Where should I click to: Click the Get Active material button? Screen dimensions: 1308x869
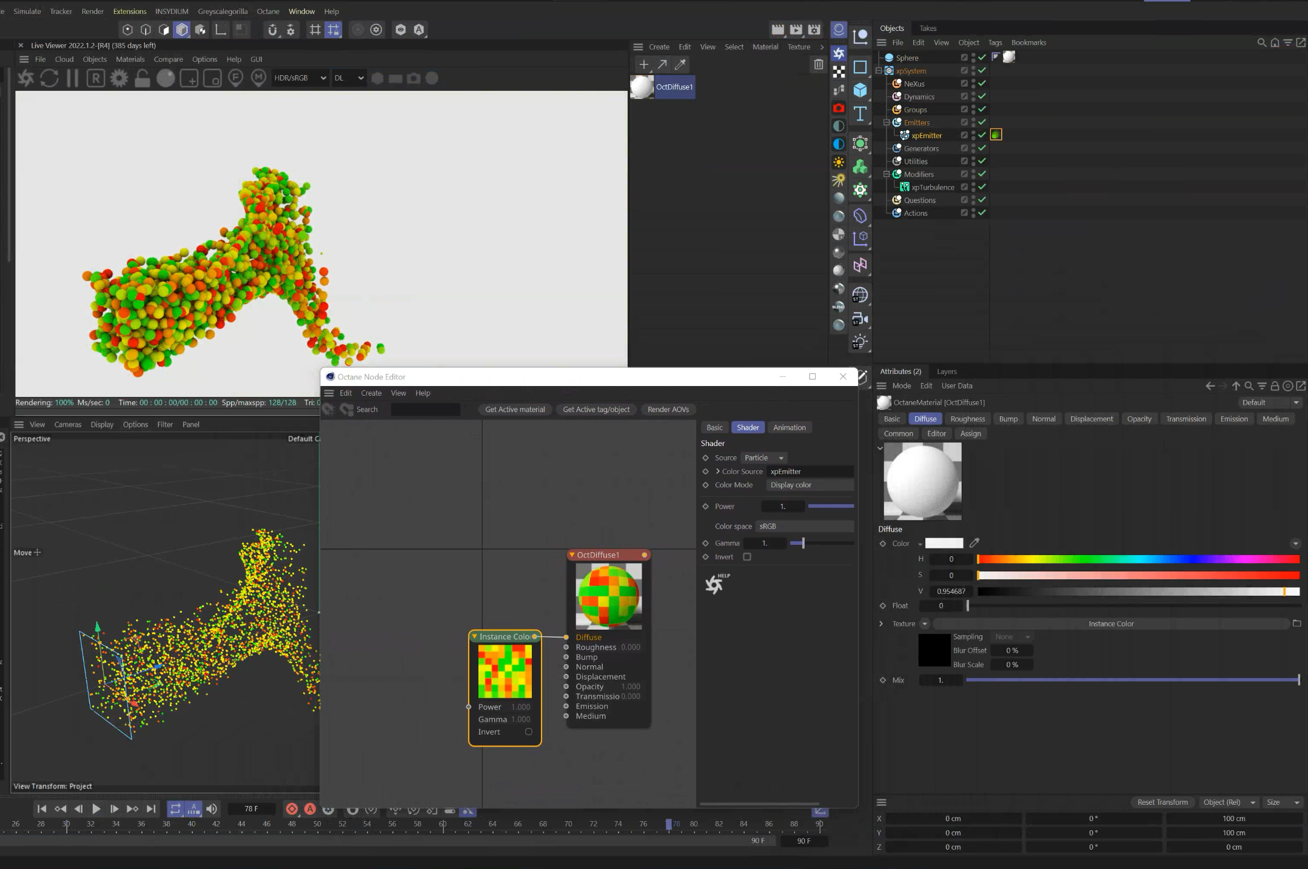click(x=515, y=410)
